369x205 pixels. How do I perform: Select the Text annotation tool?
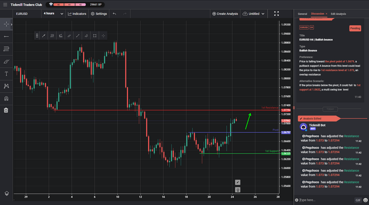(x=7, y=74)
